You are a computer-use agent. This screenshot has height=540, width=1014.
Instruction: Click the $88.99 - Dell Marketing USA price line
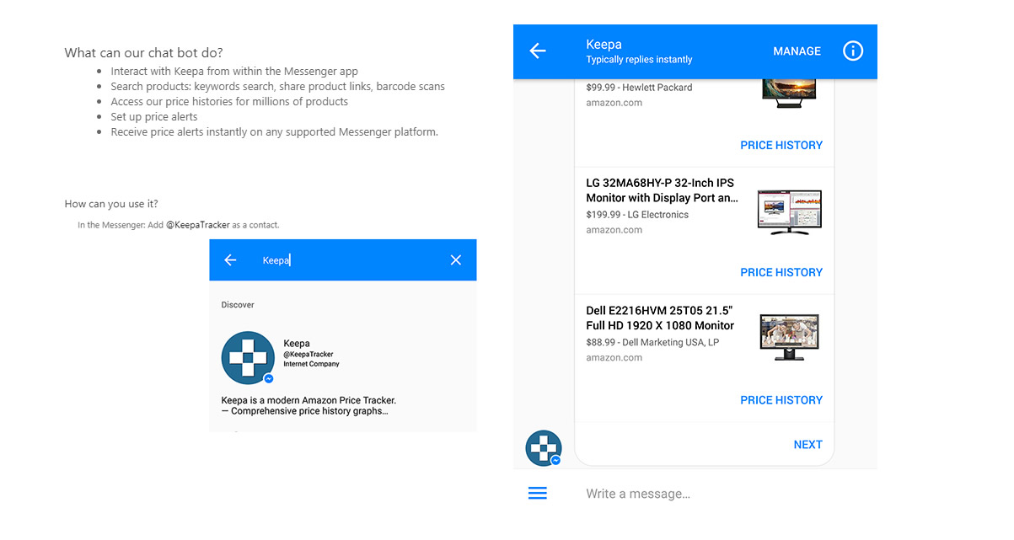click(x=652, y=342)
